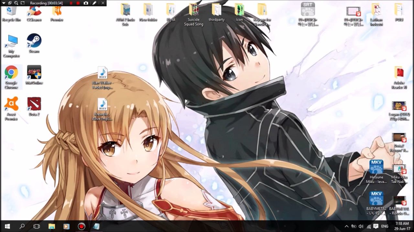Viewport: 414px width, 232px height.
Task: Select the ATM 2 Indo Sub folder
Action: click(125, 15)
